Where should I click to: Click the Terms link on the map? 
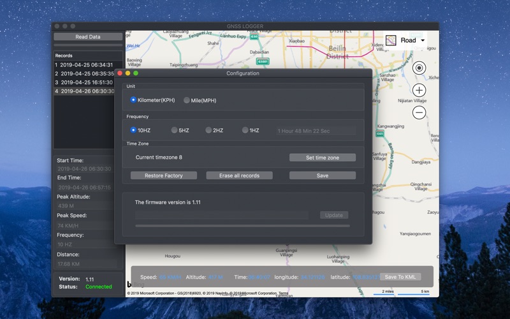click(x=283, y=293)
